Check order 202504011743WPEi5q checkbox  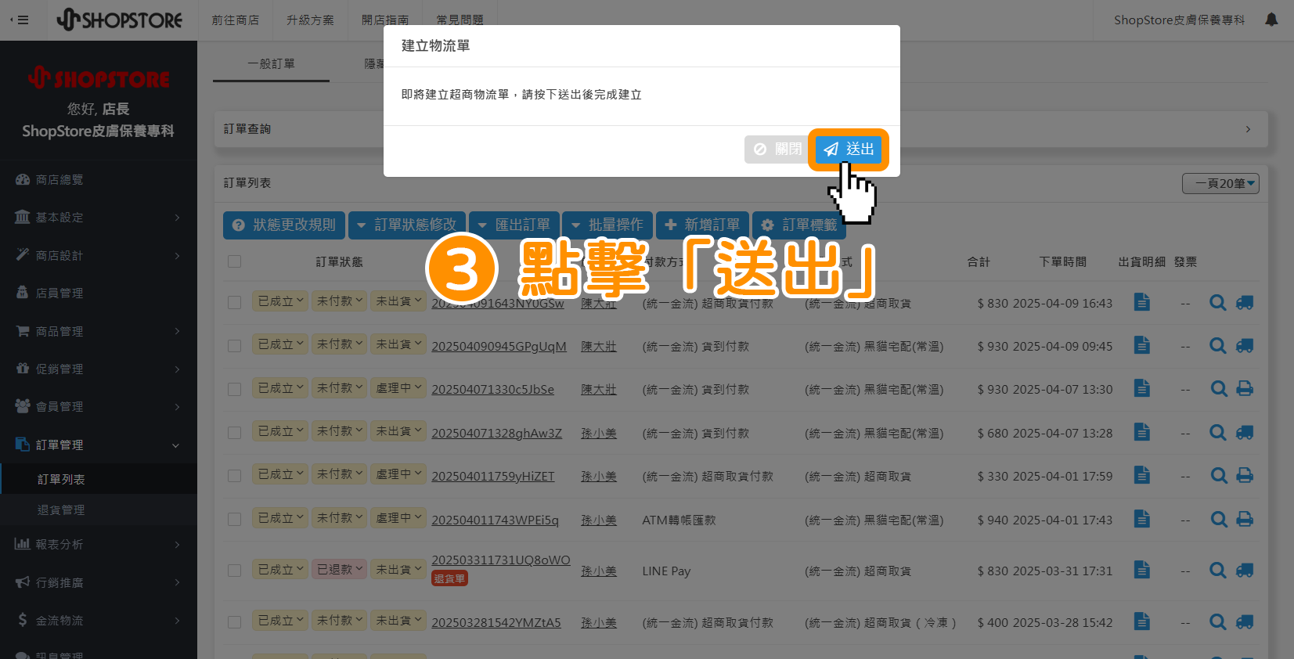click(x=234, y=520)
